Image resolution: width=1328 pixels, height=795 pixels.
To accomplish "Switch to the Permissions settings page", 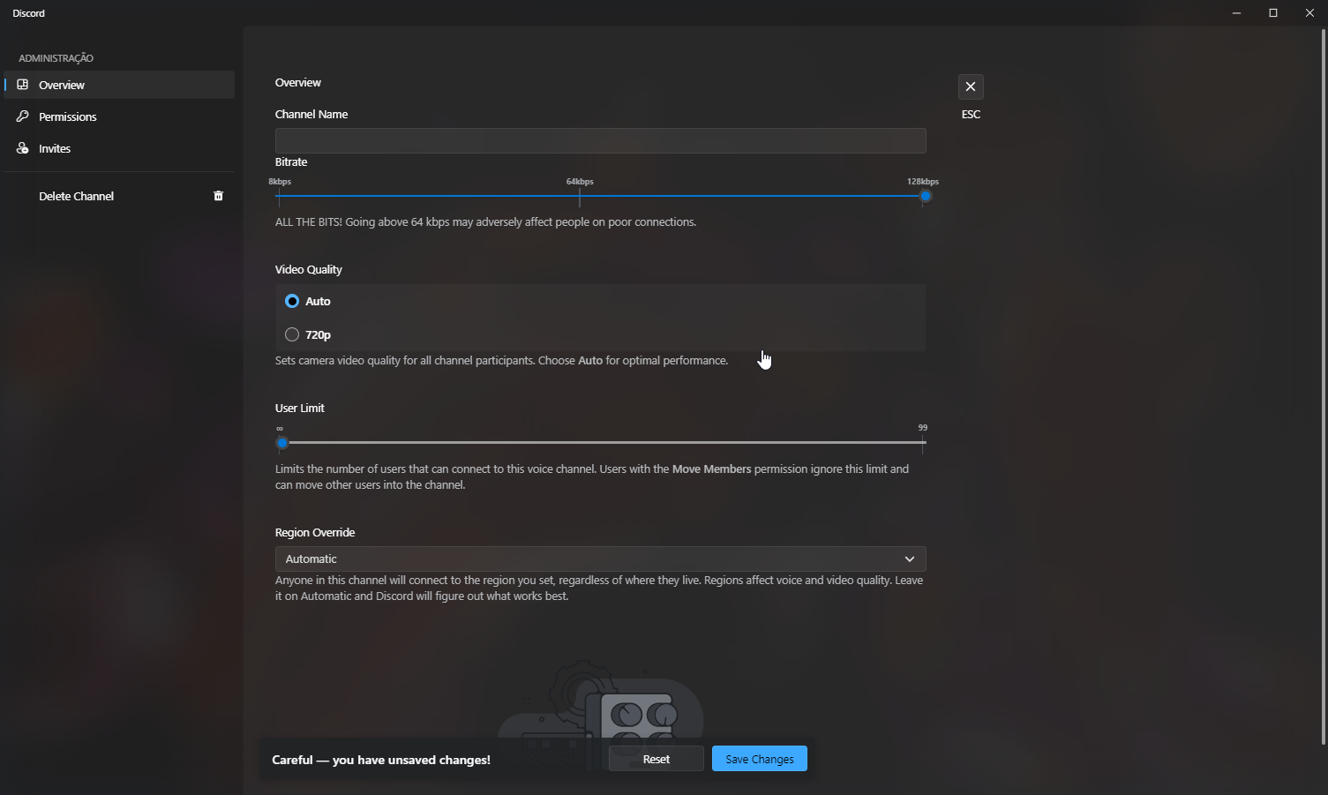I will pos(66,116).
